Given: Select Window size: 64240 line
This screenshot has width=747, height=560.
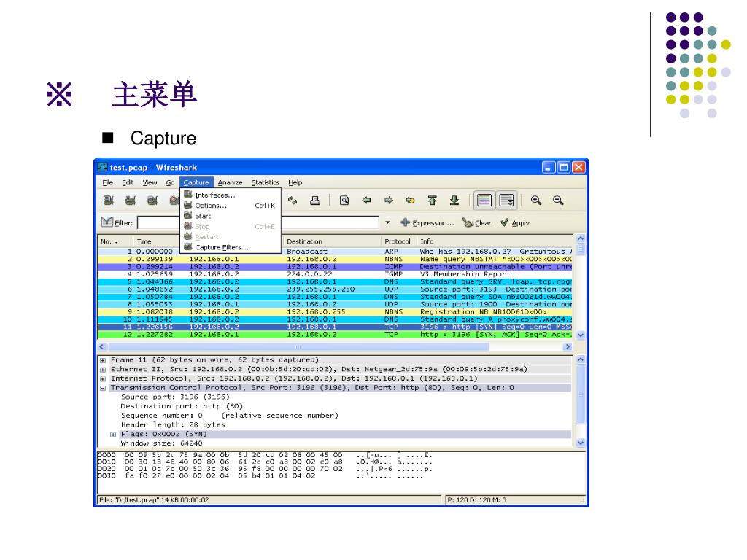Looking at the screenshot, I should (x=161, y=443).
